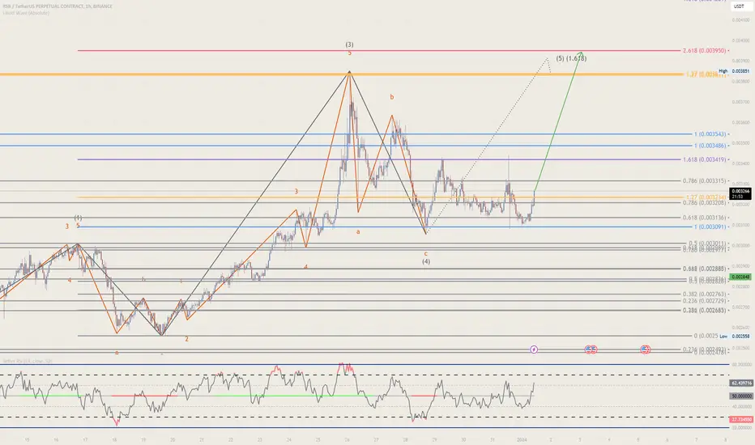The width and height of the screenshot is (755, 445).
Task: Select the (5) (1.618) wave projection label
Action: [571, 58]
